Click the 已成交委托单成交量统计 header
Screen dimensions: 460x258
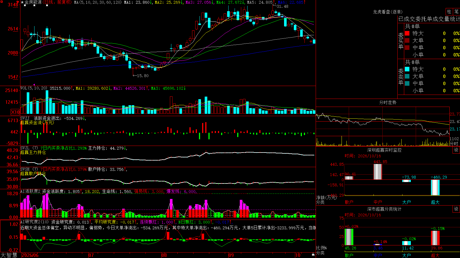[x=429, y=19]
